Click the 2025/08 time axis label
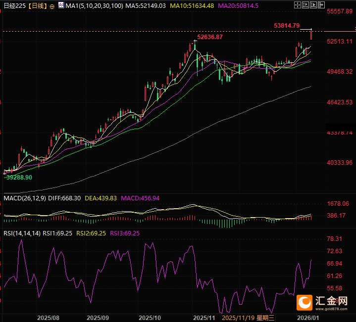The height and width of the screenshot is (322, 356). [x=49, y=318]
